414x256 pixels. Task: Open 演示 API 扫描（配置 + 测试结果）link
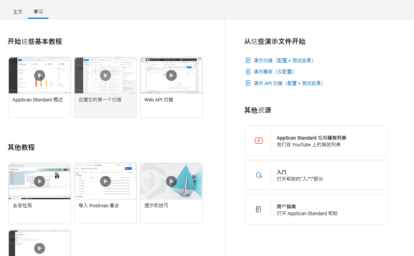tap(288, 83)
